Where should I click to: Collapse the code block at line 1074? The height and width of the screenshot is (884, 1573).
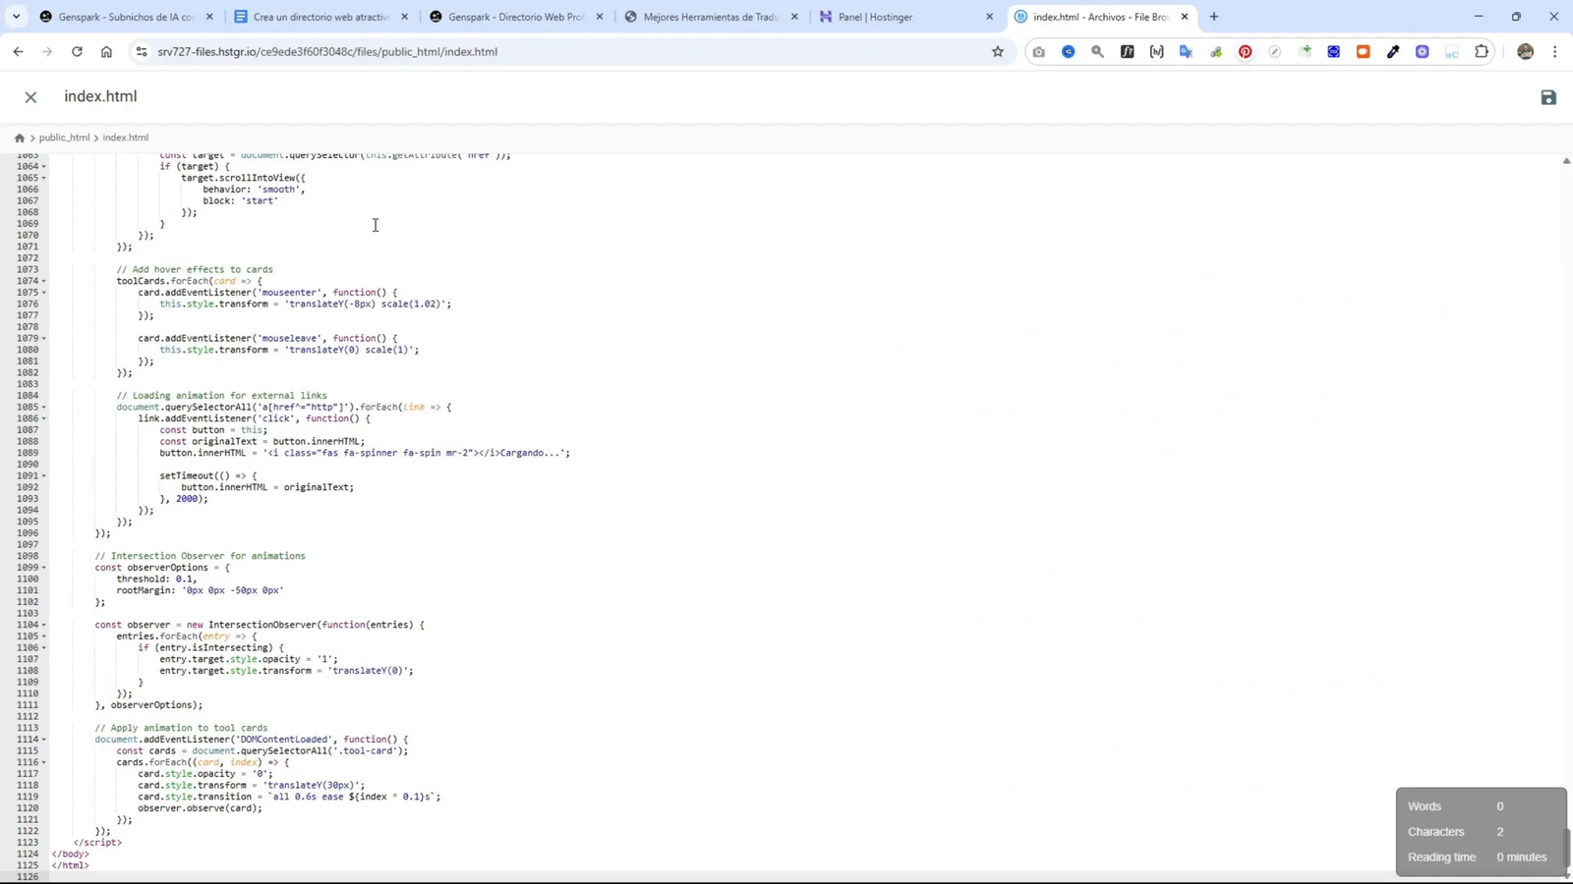[x=43, y=280]
